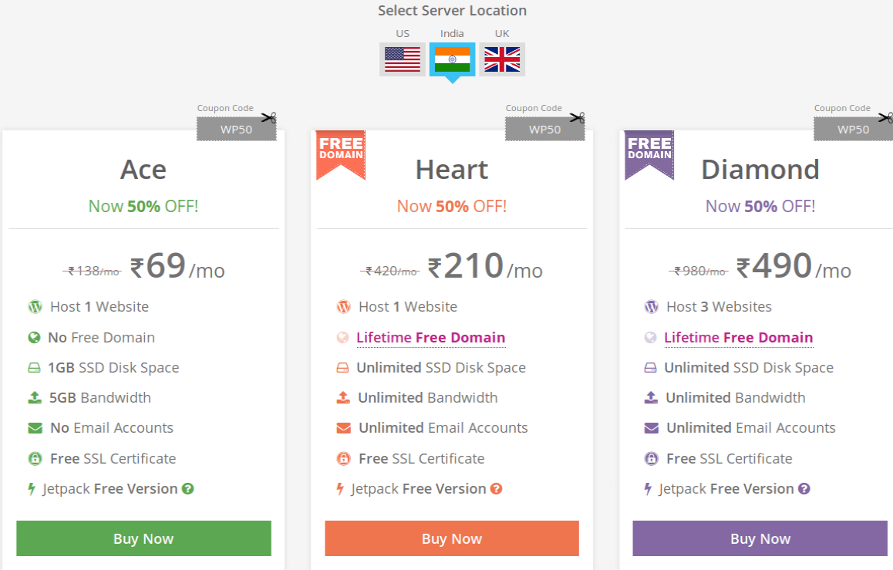
Task: Click the orange FREE DOMAIN ribbon badge
Action: pos(341,155)
